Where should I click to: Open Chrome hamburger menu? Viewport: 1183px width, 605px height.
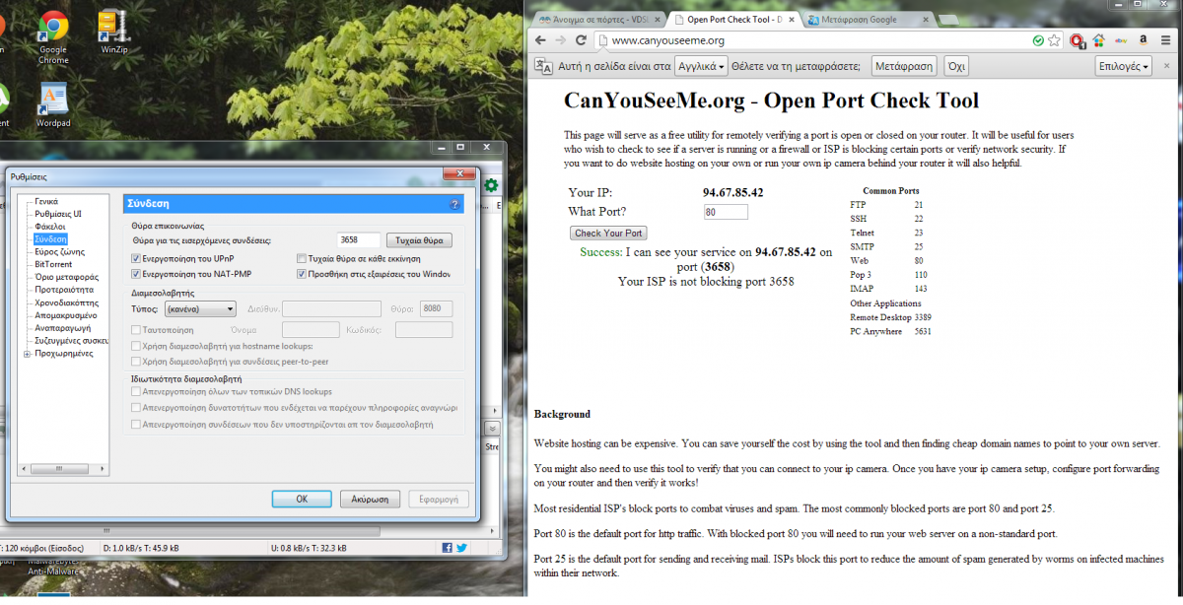click(x=1166, y=40)
